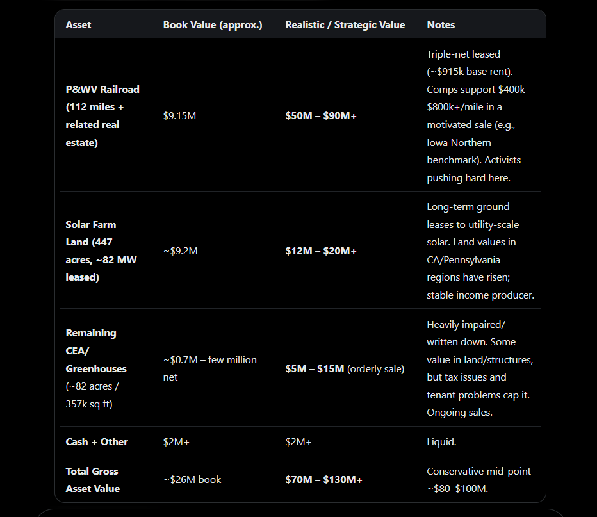Click the 'Notes' column header

[x=441, y=25]
